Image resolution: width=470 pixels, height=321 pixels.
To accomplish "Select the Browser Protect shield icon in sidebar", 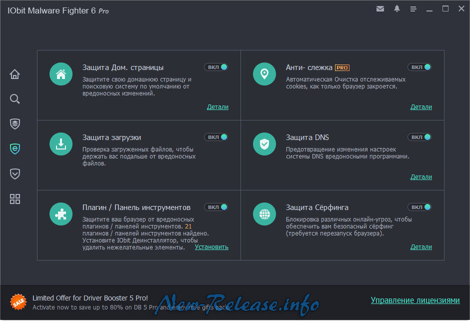I will 14,148.
